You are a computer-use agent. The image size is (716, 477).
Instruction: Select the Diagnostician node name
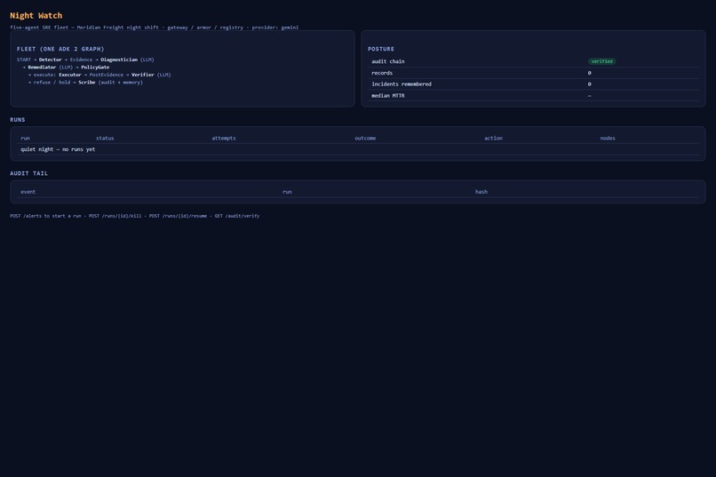(119, 60)
